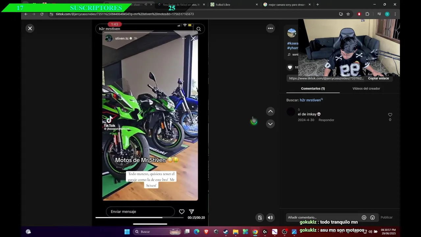Image resolution: width=421 pixels, height=237 pixels.
Task: Click the taskbar 'Buscar' search box
Action: (157, 232)
